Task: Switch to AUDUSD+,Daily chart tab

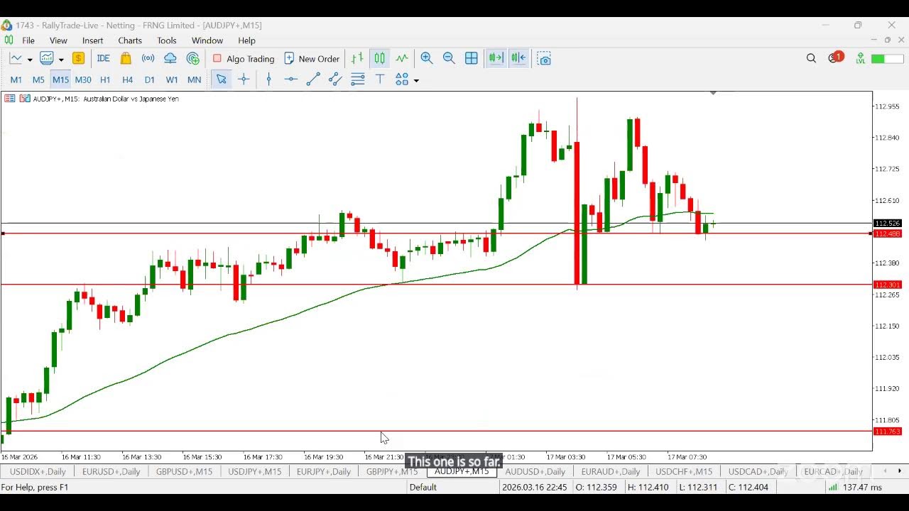Action: click(535, 471)
